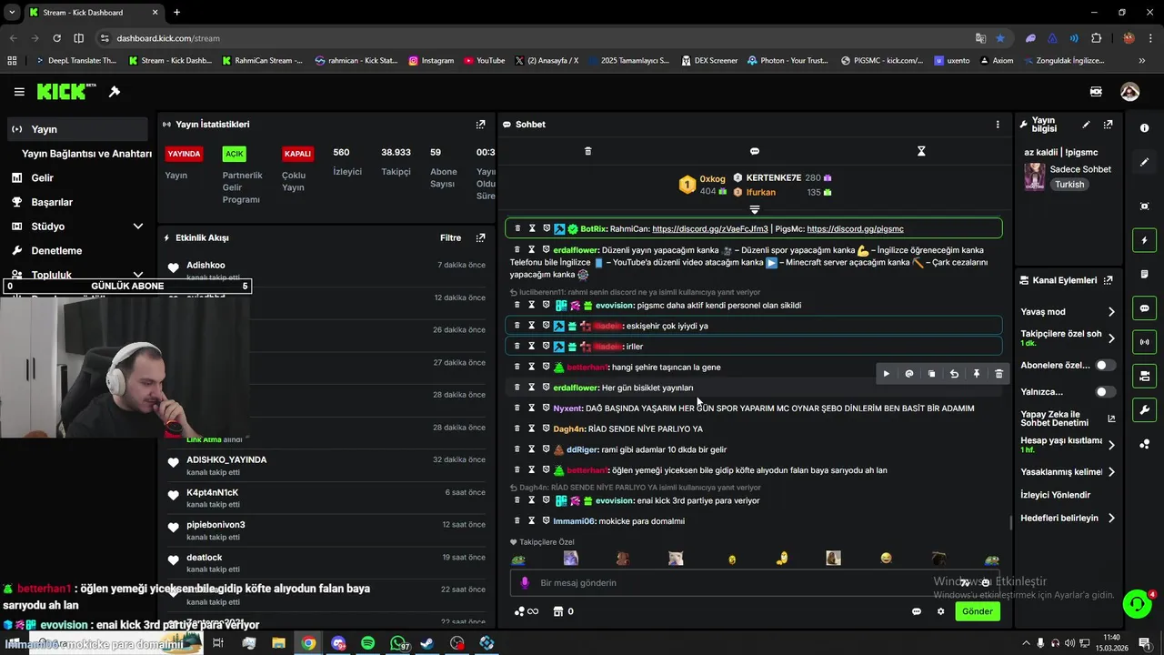Open the discord.gg/zVaeFcJfm3 link
The image size is (1164, 655).
710,229
